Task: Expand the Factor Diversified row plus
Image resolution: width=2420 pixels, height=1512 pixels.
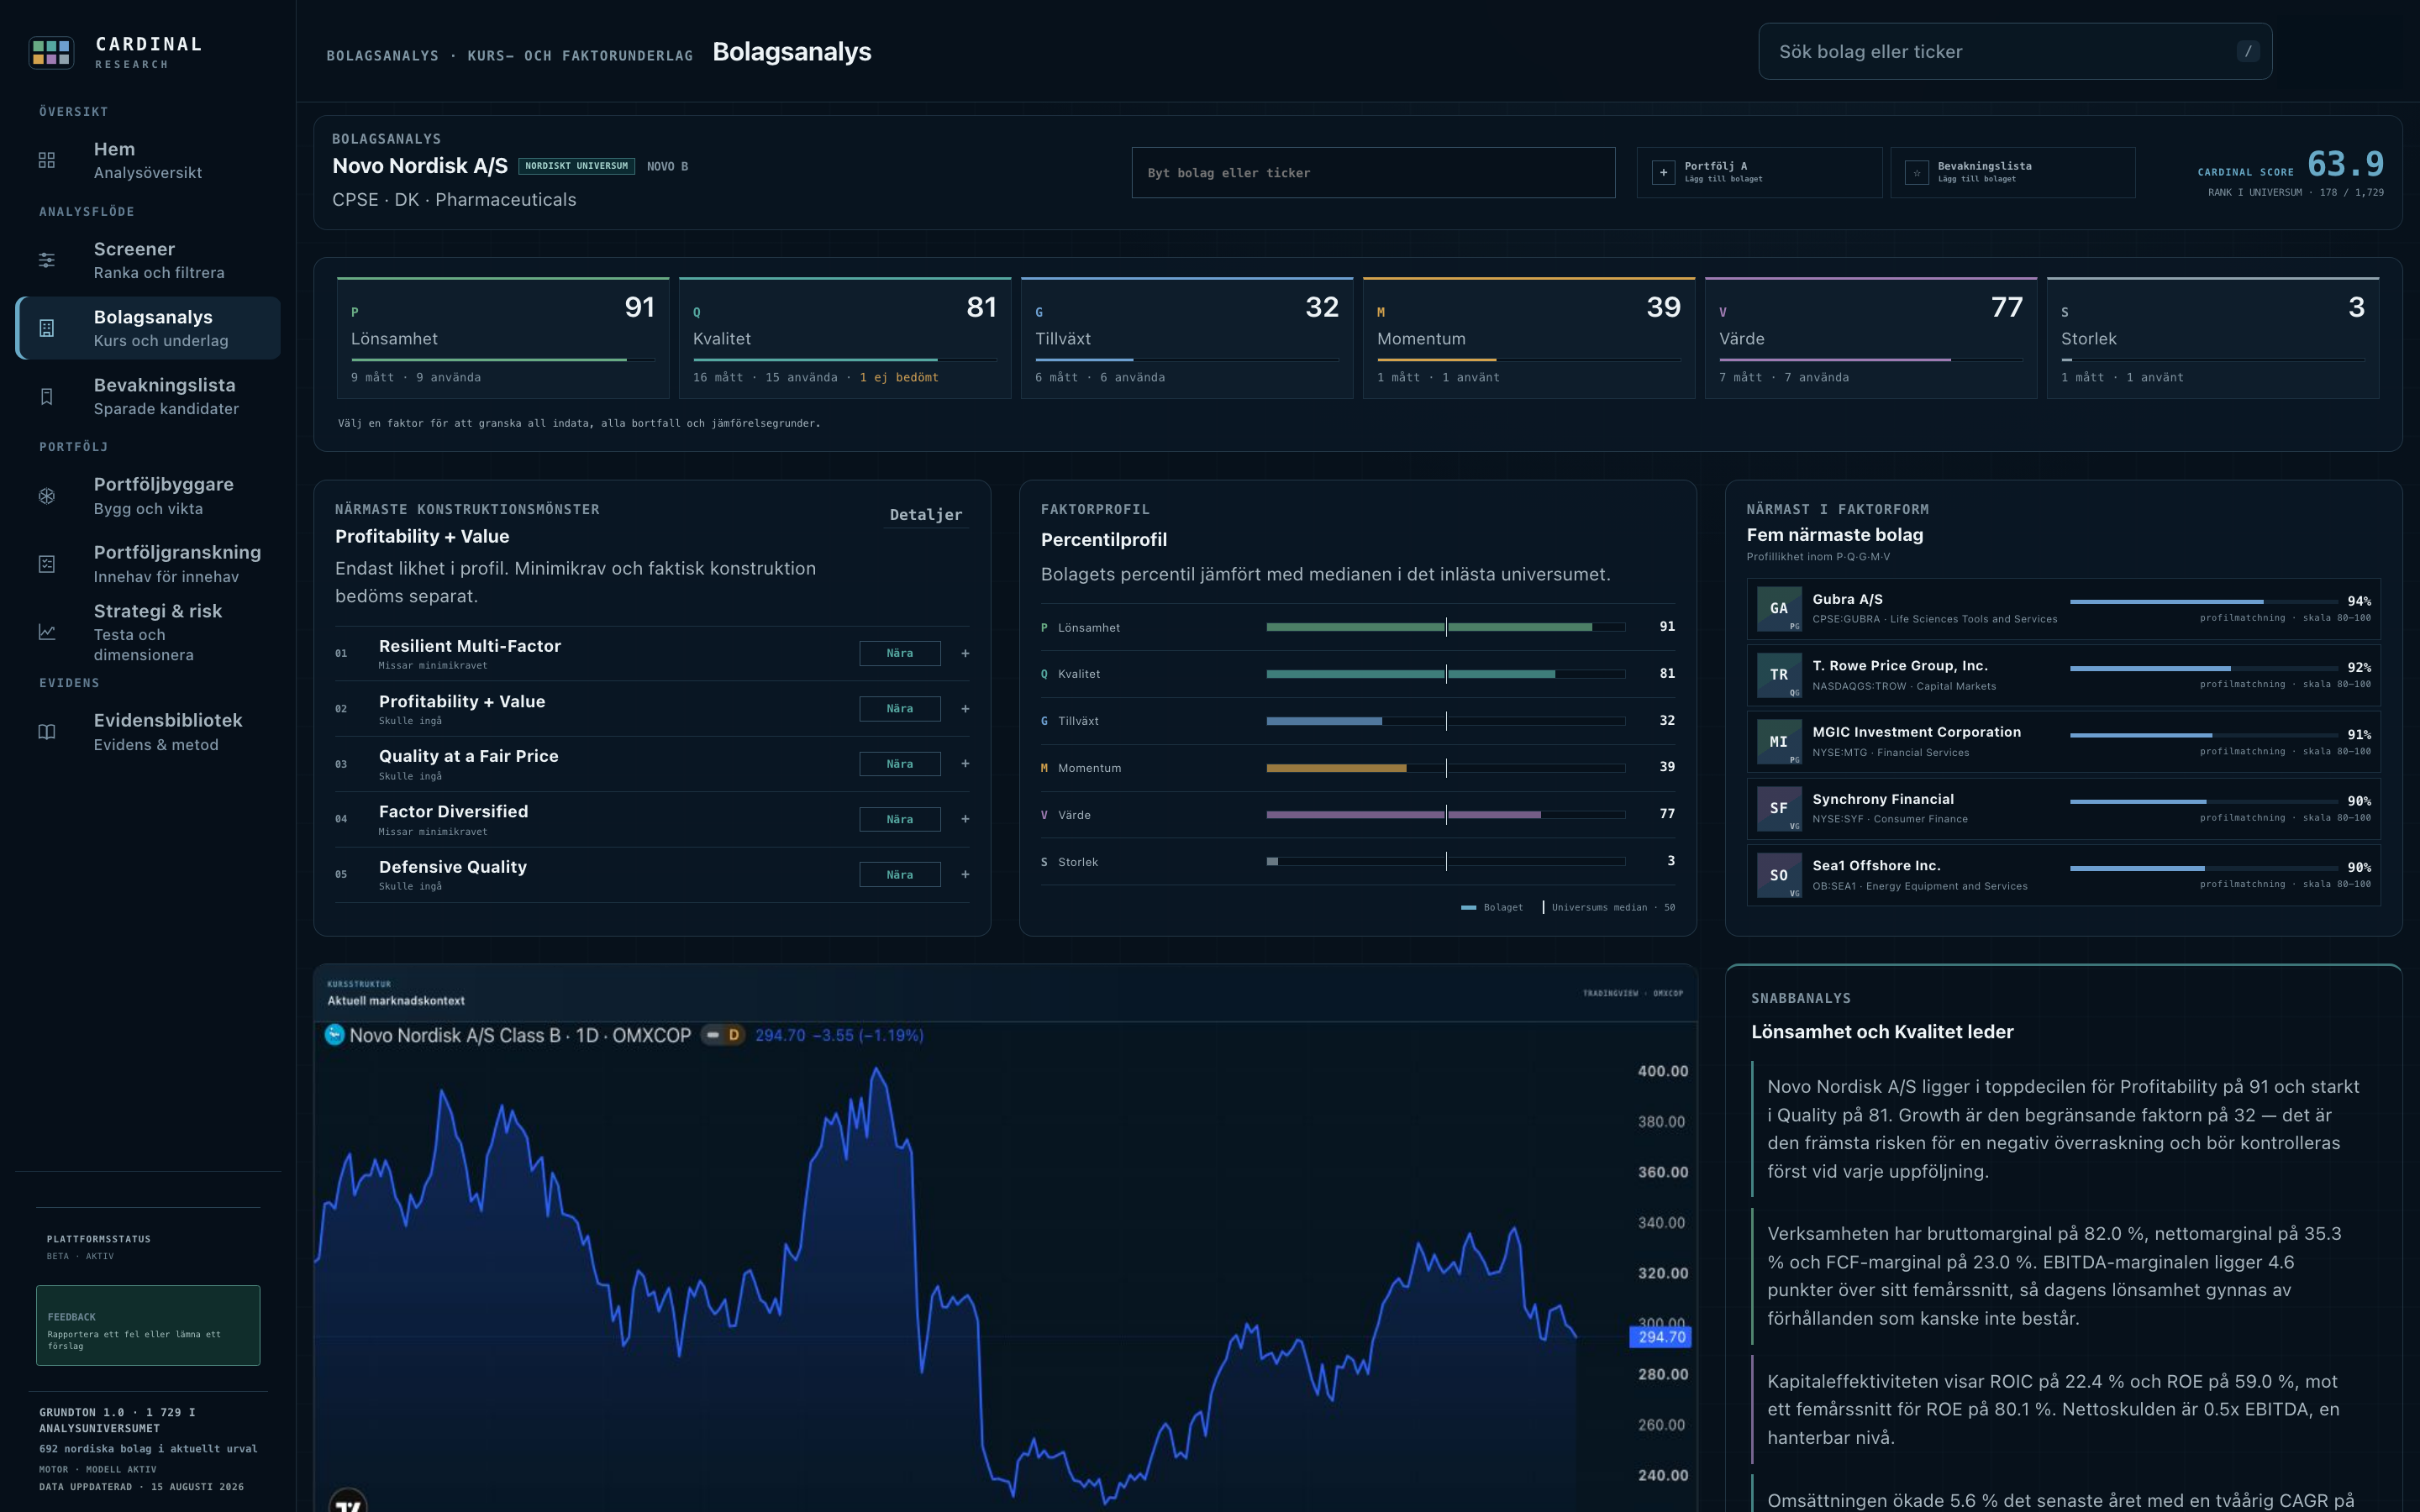Action: coord(965,819)
